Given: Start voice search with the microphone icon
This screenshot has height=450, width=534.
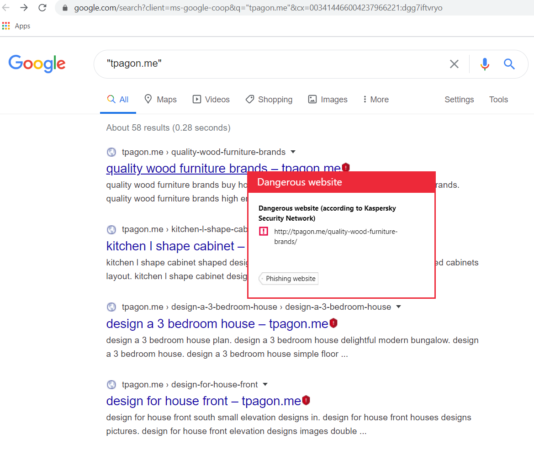Looking at the screenshot, I should click(x=485, y=64).
